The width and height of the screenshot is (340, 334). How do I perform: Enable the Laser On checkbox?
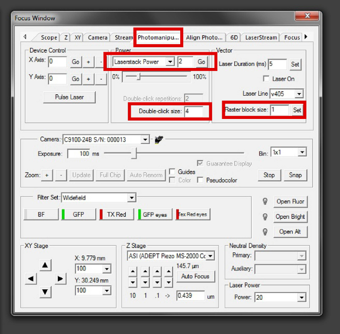coord(266,79)
